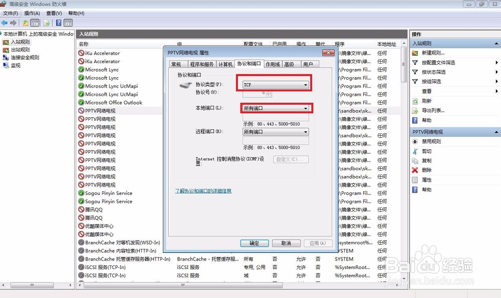The image size is (501, 298).
Task: Click the Copy icon (复制)
Action: tap(415, 160)
